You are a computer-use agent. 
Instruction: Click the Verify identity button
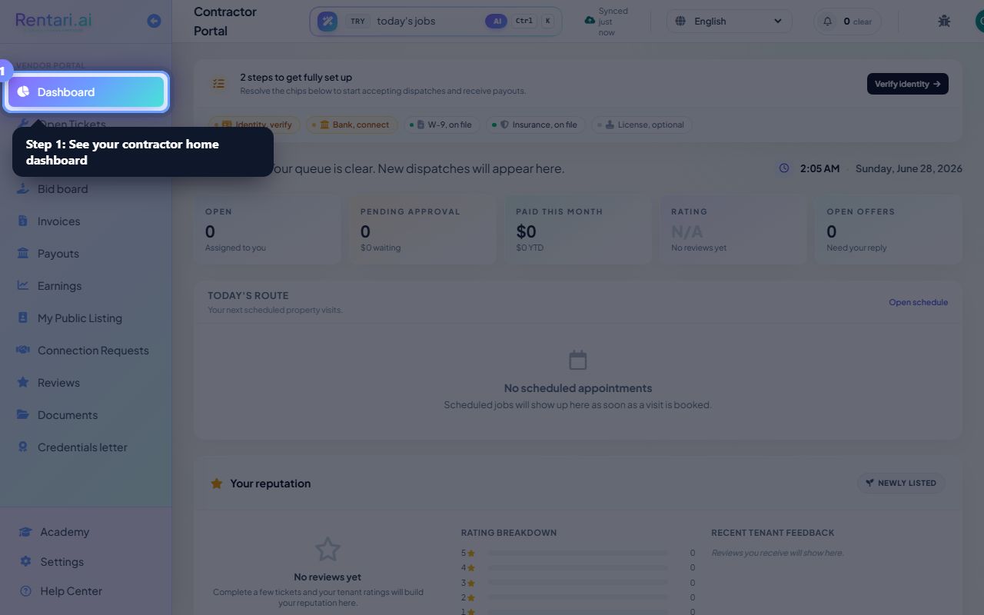[907, 84]
